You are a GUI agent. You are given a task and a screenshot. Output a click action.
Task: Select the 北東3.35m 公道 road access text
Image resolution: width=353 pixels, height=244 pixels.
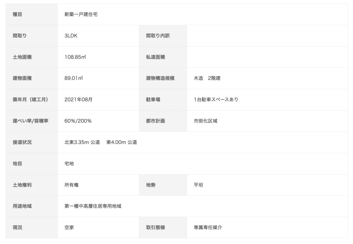(82, 142)
